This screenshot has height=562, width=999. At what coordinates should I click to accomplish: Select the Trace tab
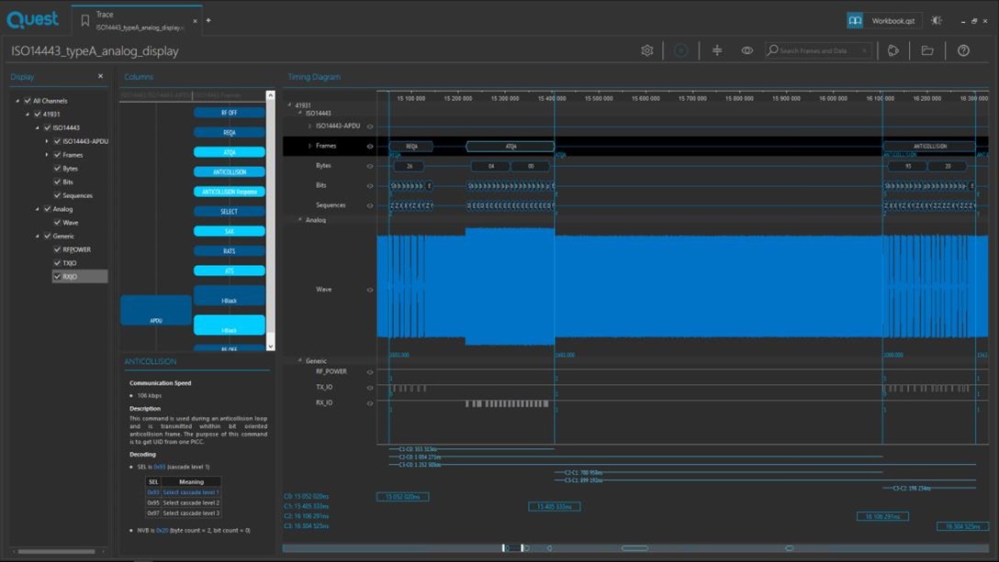coord(138,20)
